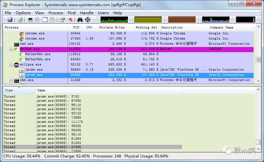
Task: Click the olive commit history graph
Action: (x=148, y=19)
